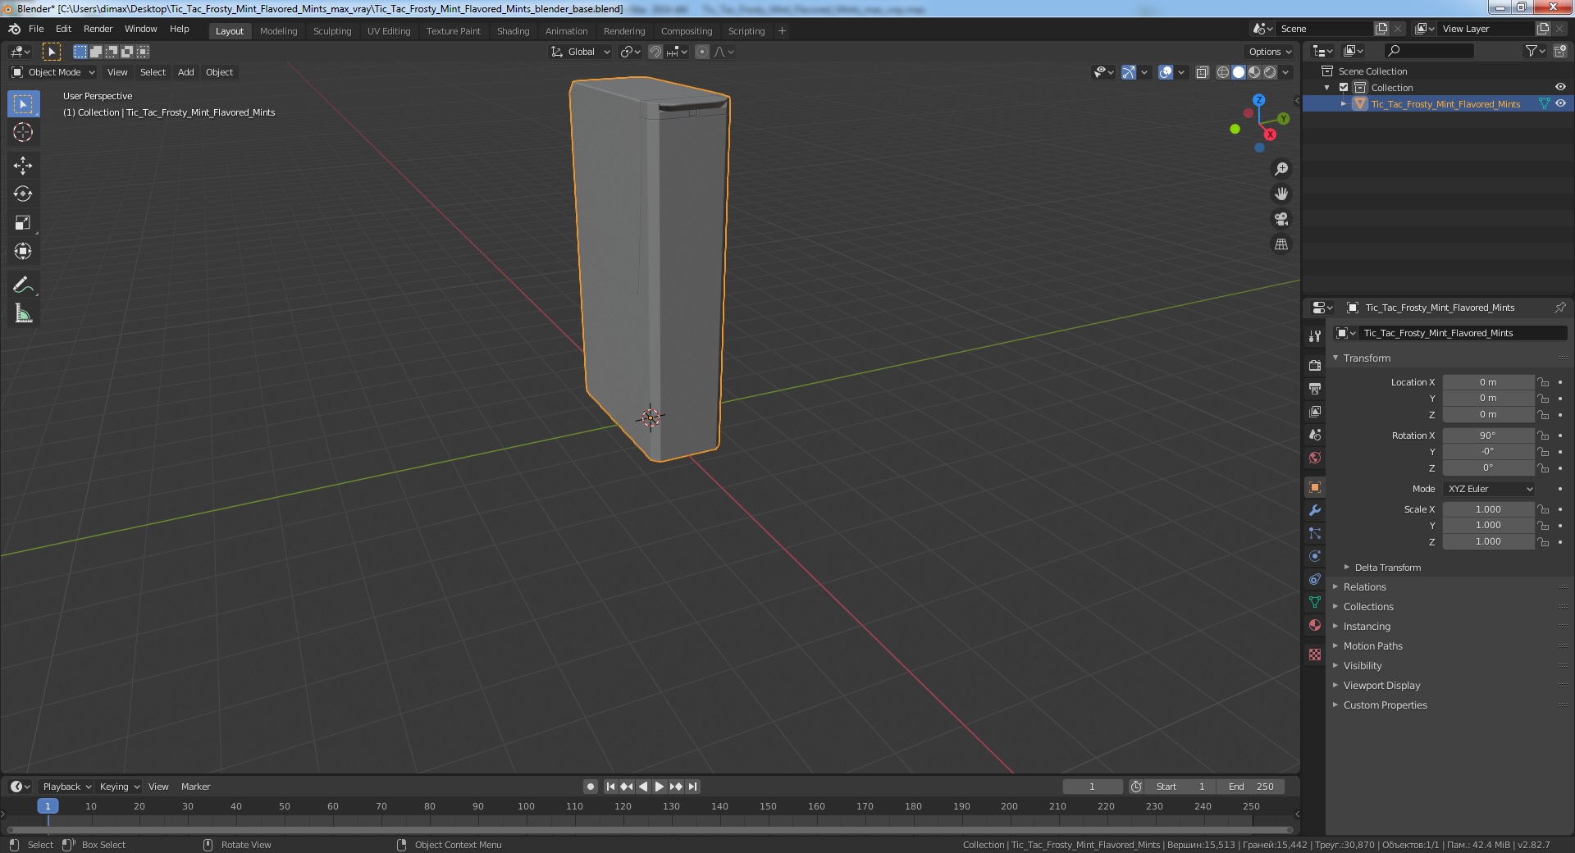Expand the Viewport Display panel
1575x853 pixels.
(x=1381, y=686)
